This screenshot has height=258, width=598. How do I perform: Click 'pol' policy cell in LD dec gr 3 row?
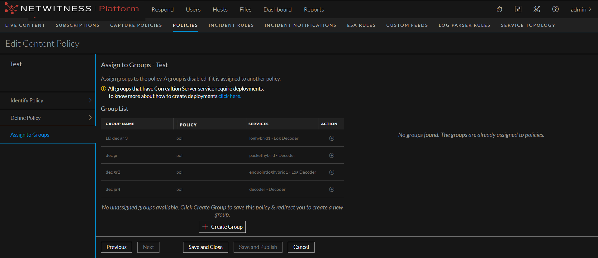(179, 138)
